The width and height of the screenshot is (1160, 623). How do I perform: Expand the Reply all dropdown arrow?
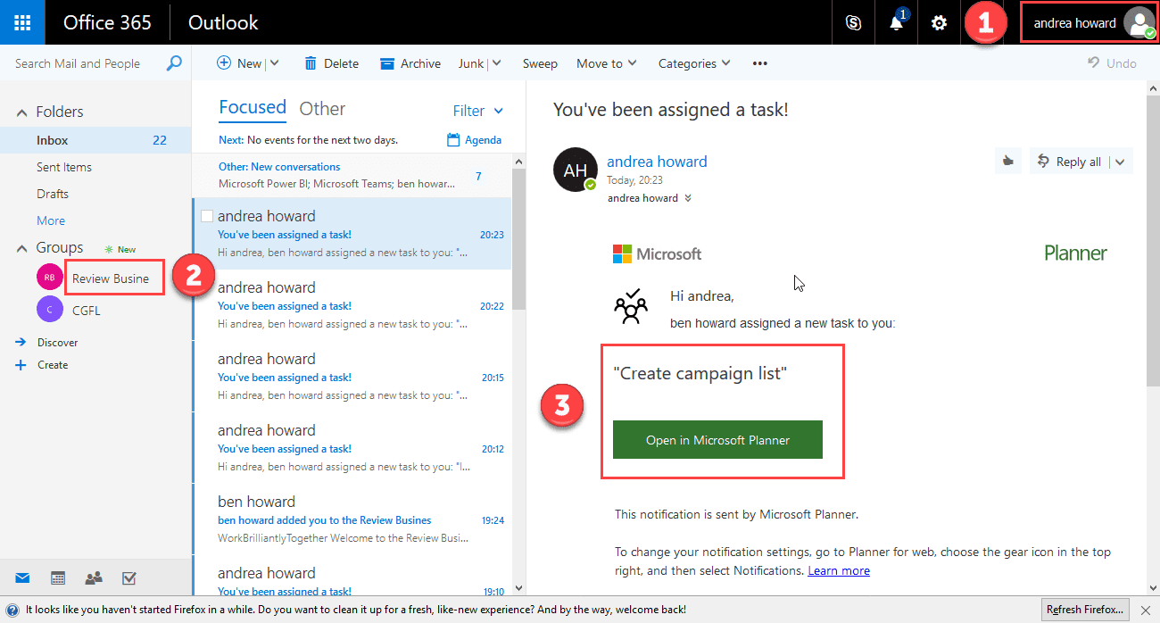click(1120, 162)
